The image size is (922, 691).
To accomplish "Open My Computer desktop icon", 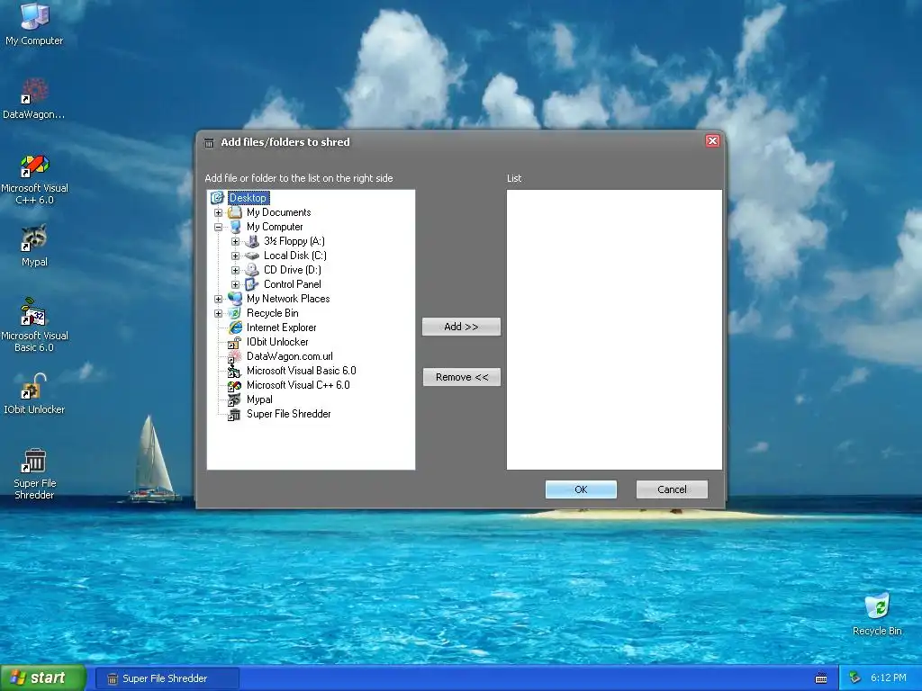I will coord(34,23).
